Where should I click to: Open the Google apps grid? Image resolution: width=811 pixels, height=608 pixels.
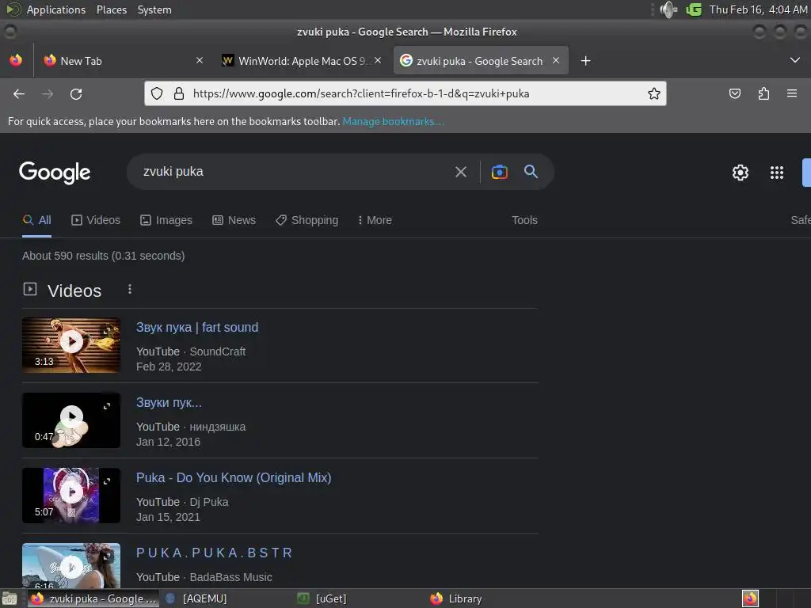pos(776,172)
